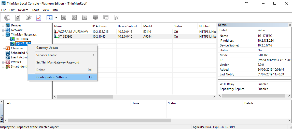The width and height of the screenshot is (292, 129).
Task: Click the starburst restart toolbar icon
Action: point(85,18)
